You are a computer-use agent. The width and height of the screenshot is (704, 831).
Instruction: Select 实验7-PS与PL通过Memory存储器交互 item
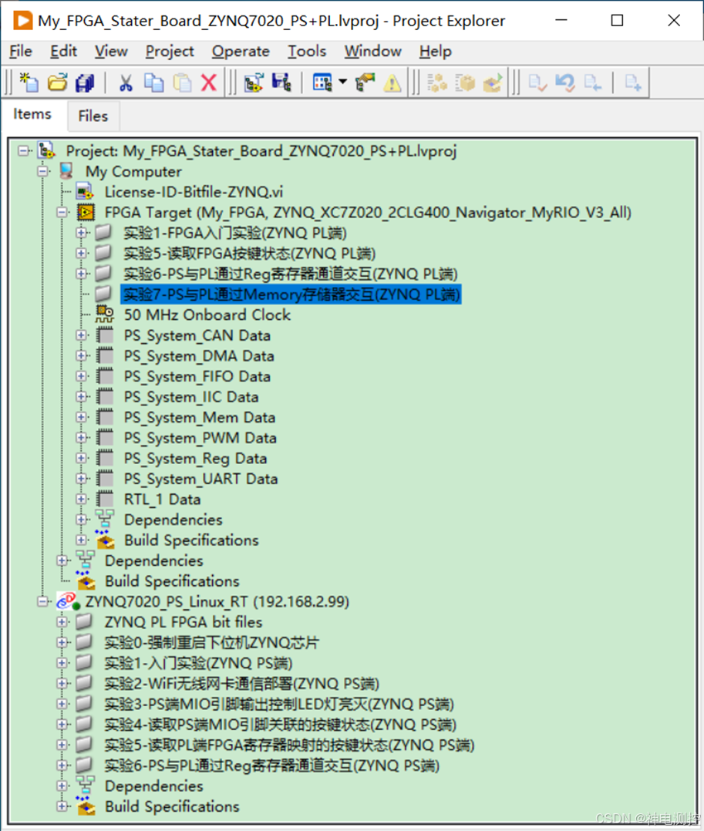tap(291, 294)
